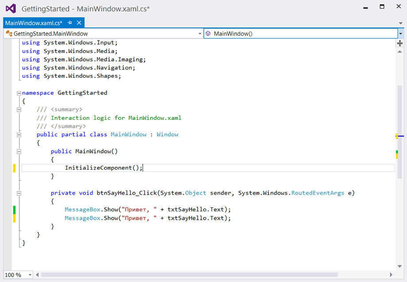
Task: Minimize the Visual Studio window
Action: (365, 8)
